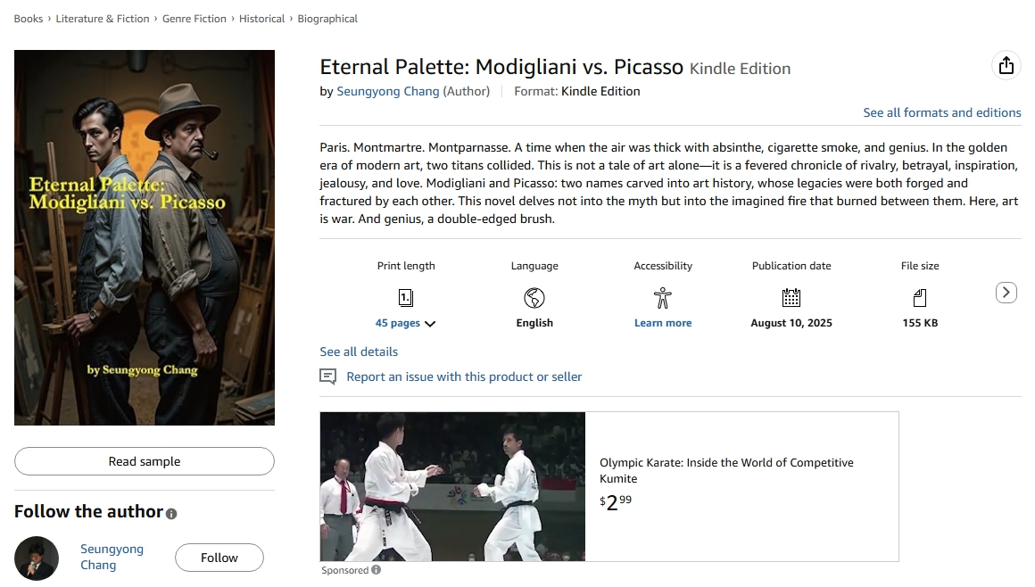Click the report issue speech-bubble icon
The width and height of the screenshot is (1035, 587).
[x=328, y=376]
